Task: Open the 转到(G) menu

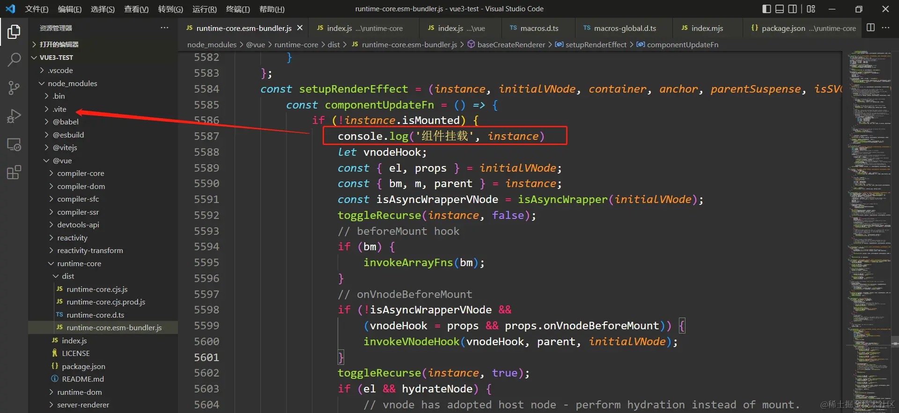Action: pyautogui.click(x=170, y=9)
